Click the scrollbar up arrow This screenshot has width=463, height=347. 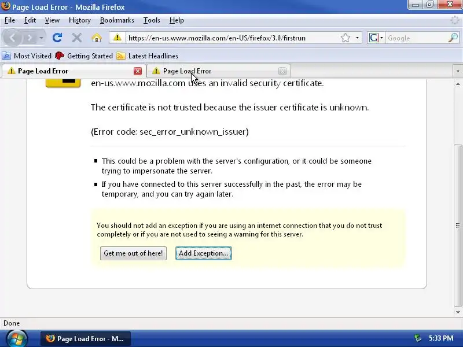[x=458, y=84]
